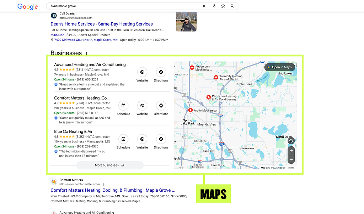Select the Twin City Heating and Air map pin
Viewport: 364px width, 214px height.
pyautogui.click(x=216, y=77)
